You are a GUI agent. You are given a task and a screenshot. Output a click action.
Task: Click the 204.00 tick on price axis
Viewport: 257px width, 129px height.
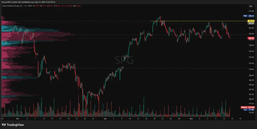251,28
